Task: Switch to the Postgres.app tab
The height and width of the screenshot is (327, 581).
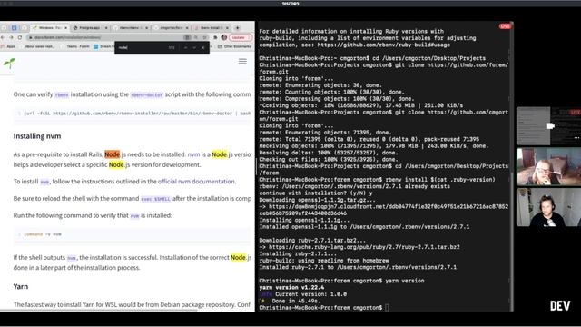Action: pyautogui.click(x=90, y=28)
